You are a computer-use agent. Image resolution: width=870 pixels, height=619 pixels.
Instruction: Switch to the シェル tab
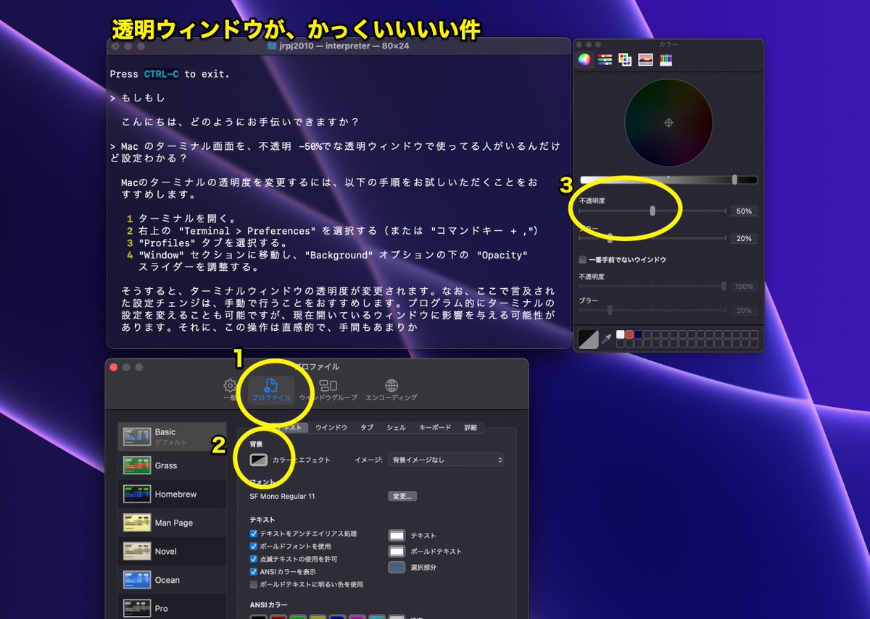click(x=396, y=427)
